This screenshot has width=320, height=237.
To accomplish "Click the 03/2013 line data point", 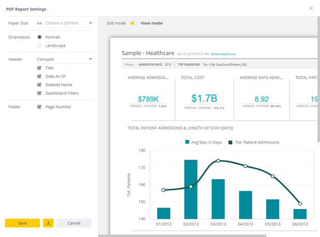I will tap(218, 161).
